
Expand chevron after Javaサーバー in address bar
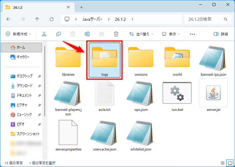(109, 19)
